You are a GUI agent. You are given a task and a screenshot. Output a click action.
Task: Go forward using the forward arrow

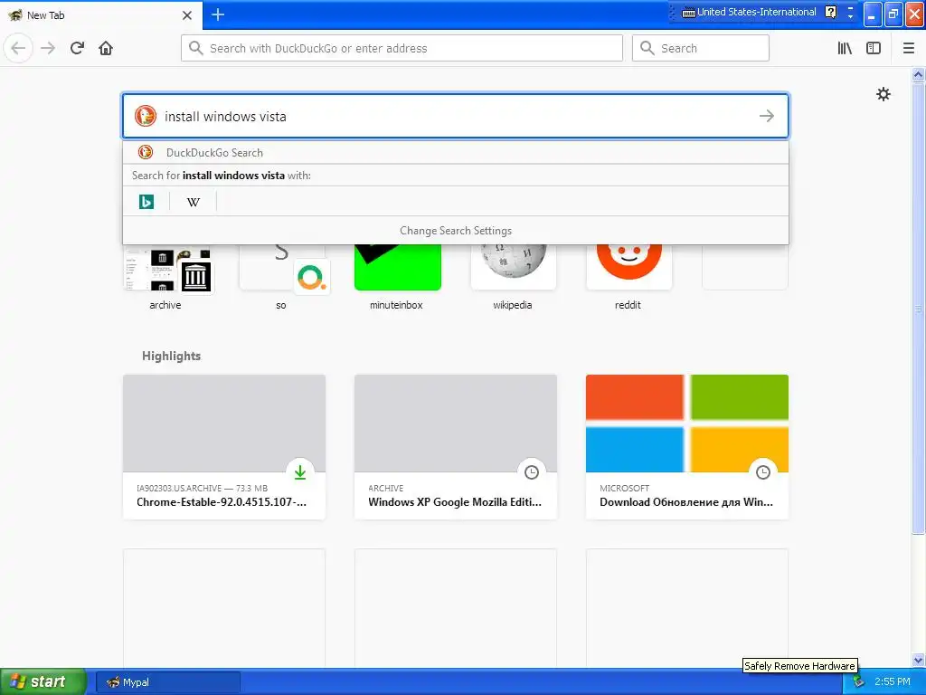tap(48, 48)
